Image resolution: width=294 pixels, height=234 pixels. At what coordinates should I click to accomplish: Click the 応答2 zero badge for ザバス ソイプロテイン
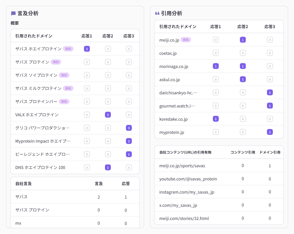point(108,75)
